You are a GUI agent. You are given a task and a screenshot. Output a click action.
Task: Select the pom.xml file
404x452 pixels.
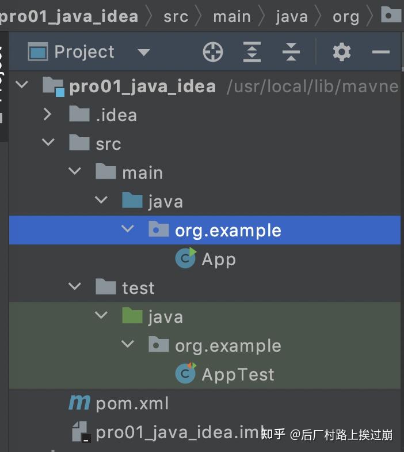(x=132, y=403)
